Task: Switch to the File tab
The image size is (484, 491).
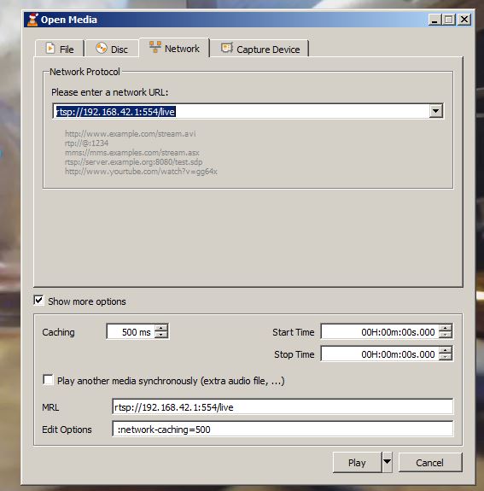Action: pyautogui.click(x=60, y=49)
